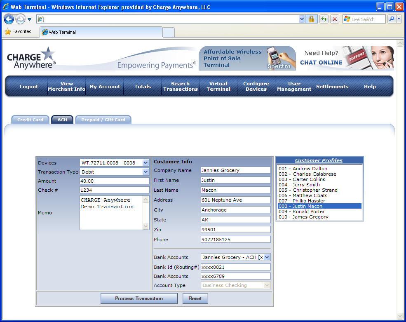Image resolution: width=406 pixels, height=322 pixels.
Task: Click the browser Back arrow button
Action: 9,19
